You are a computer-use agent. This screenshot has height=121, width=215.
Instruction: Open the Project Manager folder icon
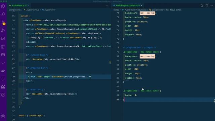[3, 54]
